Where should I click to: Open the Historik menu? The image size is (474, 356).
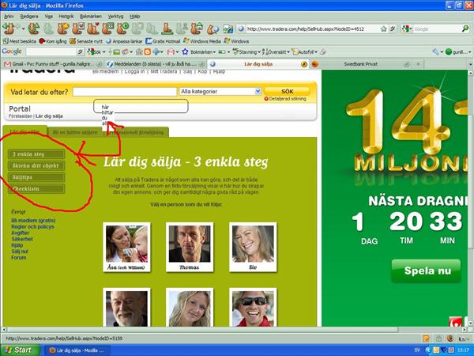click(66, 17)
